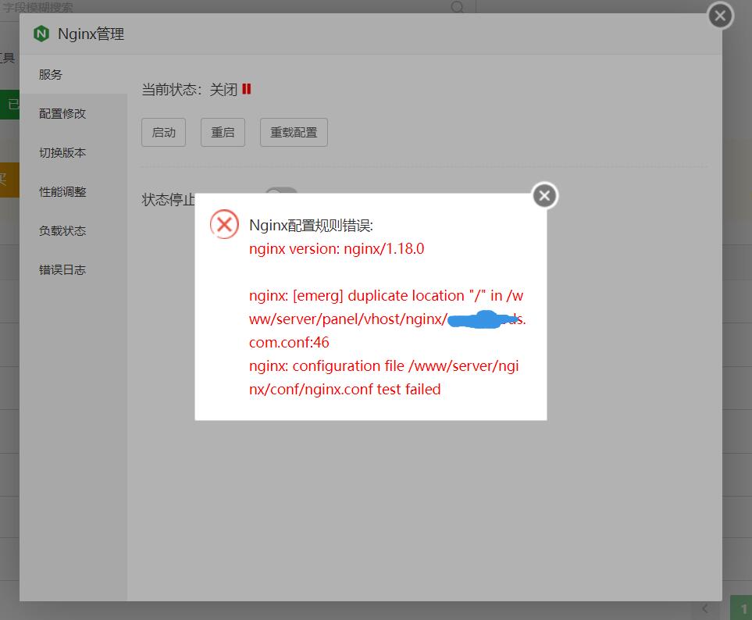
Task: Click the search magnifier icon at top
Action: tap(458, 7)
